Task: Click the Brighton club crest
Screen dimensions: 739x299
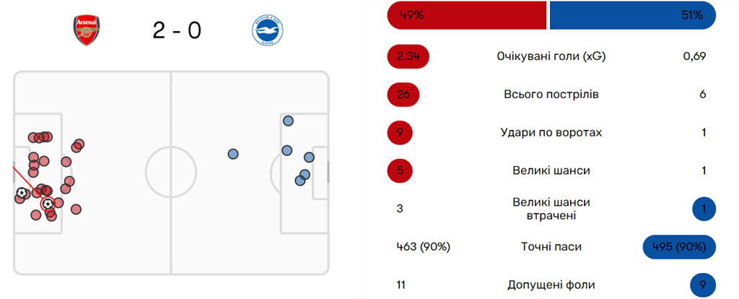Action: tap(266, 31)
